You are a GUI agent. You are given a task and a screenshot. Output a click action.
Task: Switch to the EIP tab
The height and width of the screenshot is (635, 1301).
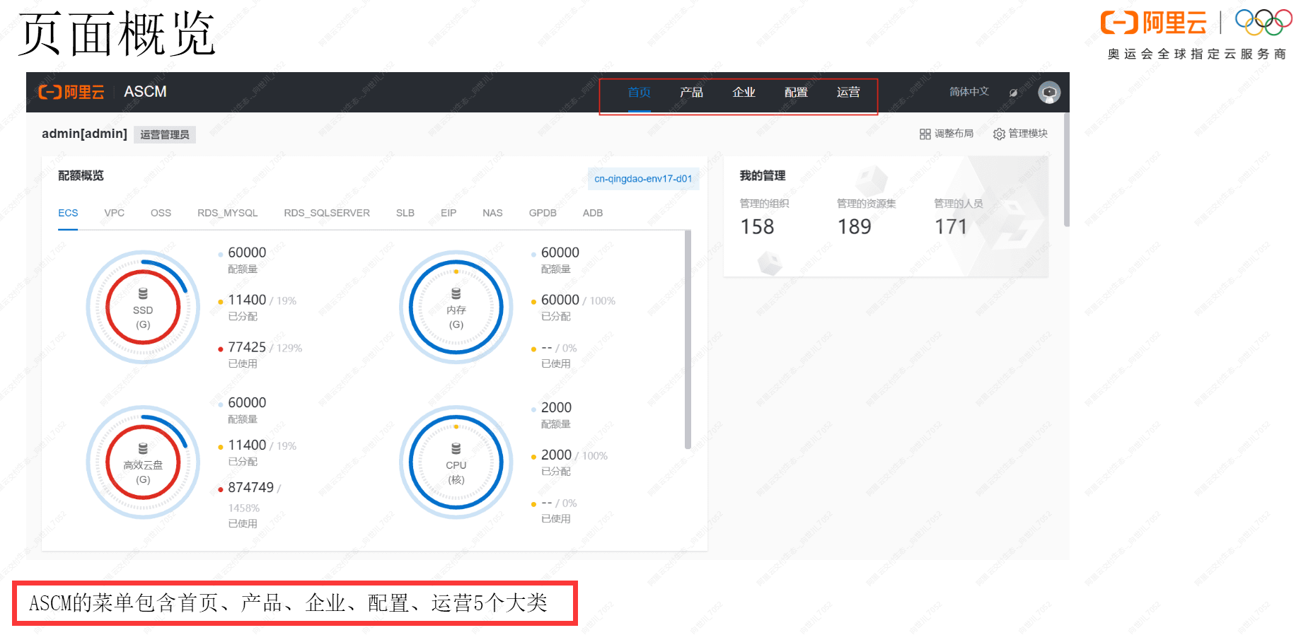point(449,213)
